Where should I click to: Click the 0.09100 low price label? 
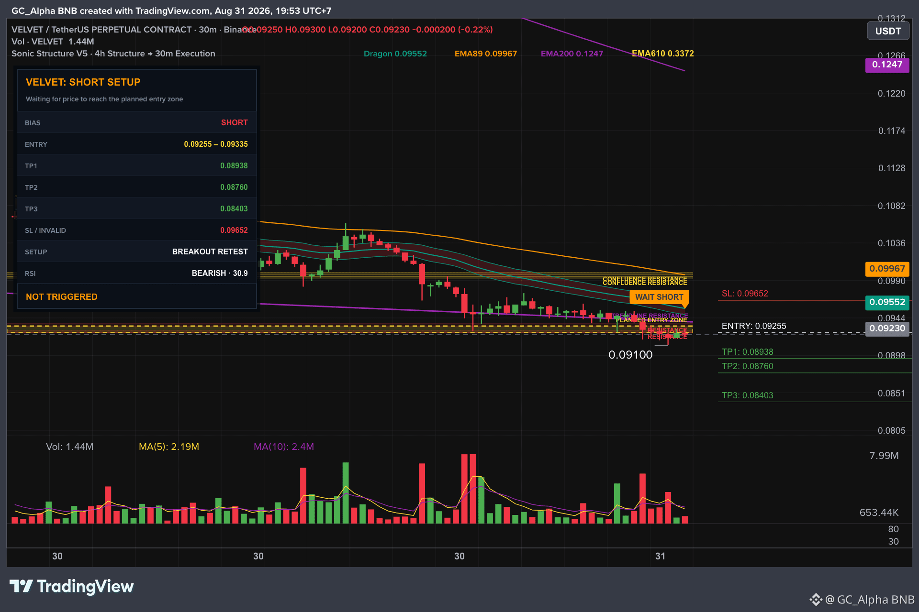tap(630, 355)
